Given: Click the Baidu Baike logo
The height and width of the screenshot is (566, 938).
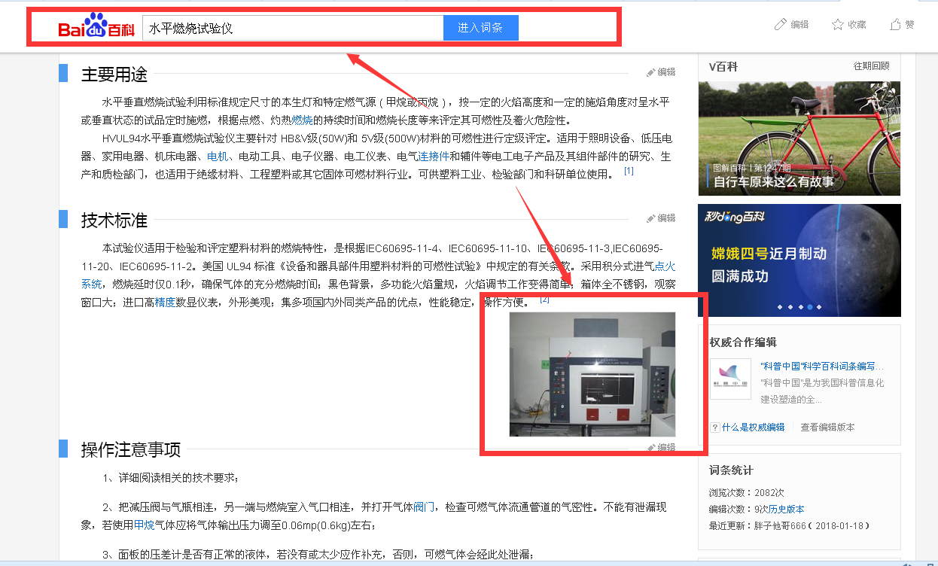Looking at the screenshot, I should coord(96,27).
